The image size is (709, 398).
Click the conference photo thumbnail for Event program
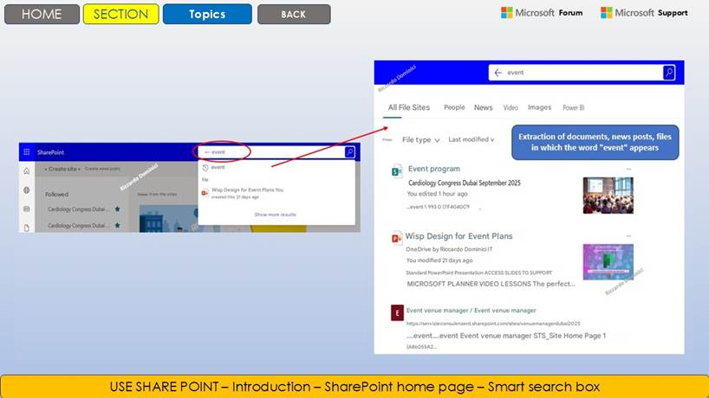point(608,196)
